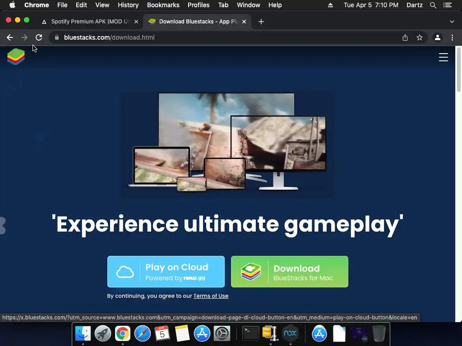The width and height of the screenshot is (462, 346).
Task: Open the Bookmarks menu
Action: [163, 5]
